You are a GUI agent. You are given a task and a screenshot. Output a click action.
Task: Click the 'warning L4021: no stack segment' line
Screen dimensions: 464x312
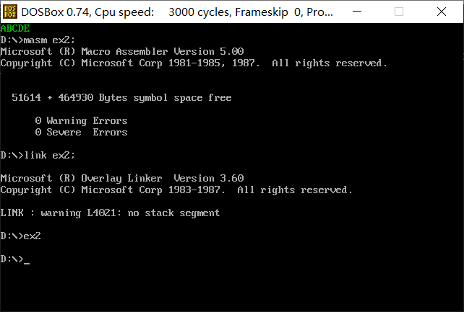pyautogui.click(x=110, y=213)
